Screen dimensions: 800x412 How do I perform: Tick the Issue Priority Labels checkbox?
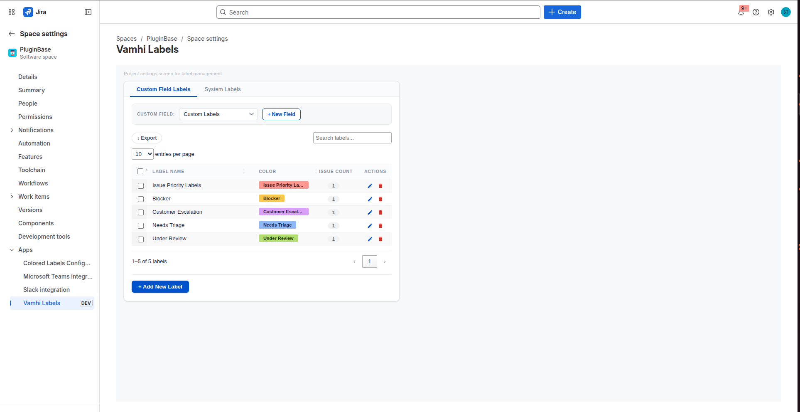tap(141, 186)
